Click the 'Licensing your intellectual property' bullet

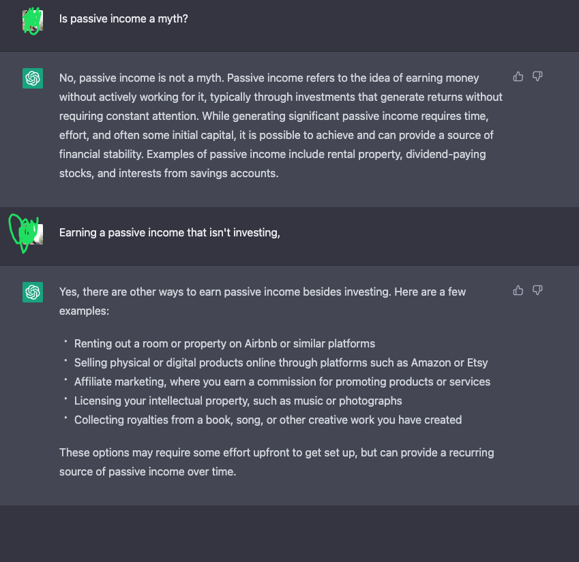point(238,401)
